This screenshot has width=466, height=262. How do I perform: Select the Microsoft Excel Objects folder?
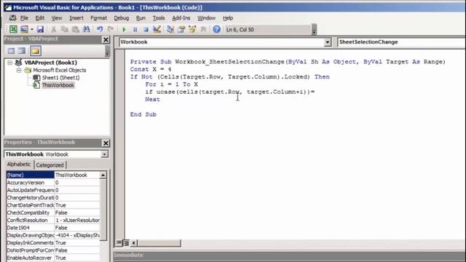tap(60, 70)
